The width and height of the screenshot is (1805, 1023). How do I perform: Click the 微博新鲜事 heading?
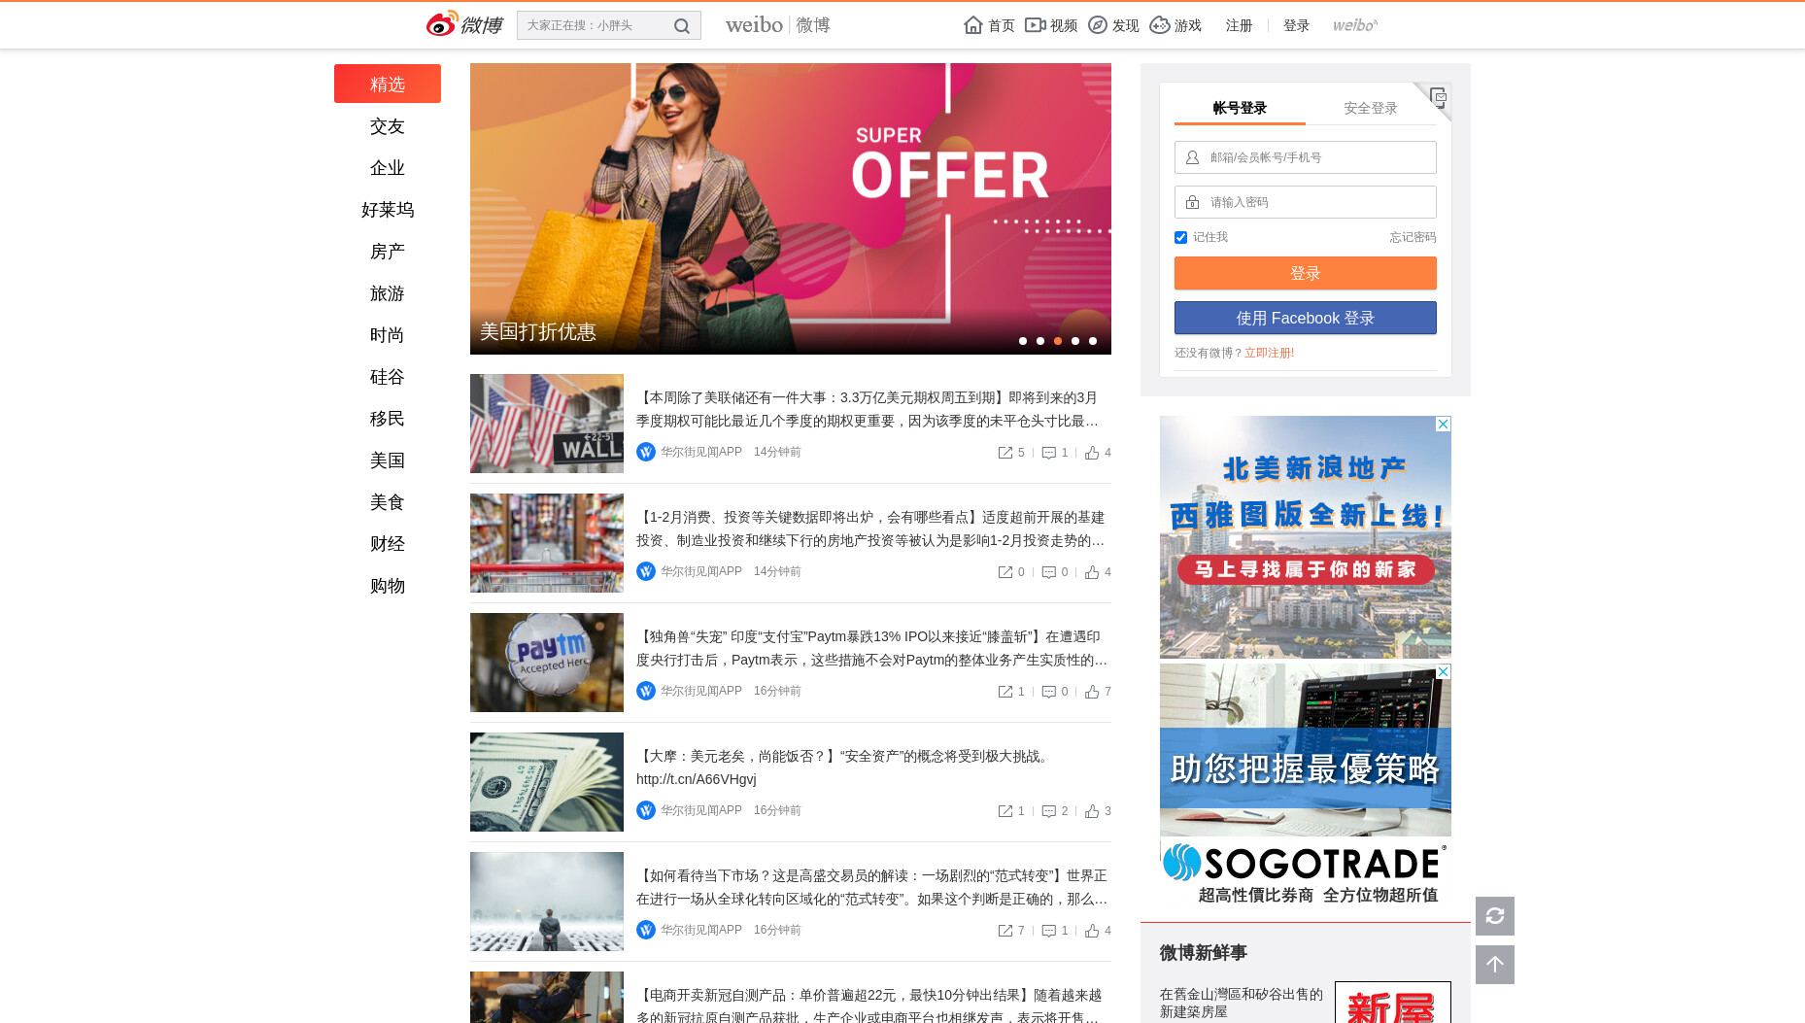coord(1203,953)
